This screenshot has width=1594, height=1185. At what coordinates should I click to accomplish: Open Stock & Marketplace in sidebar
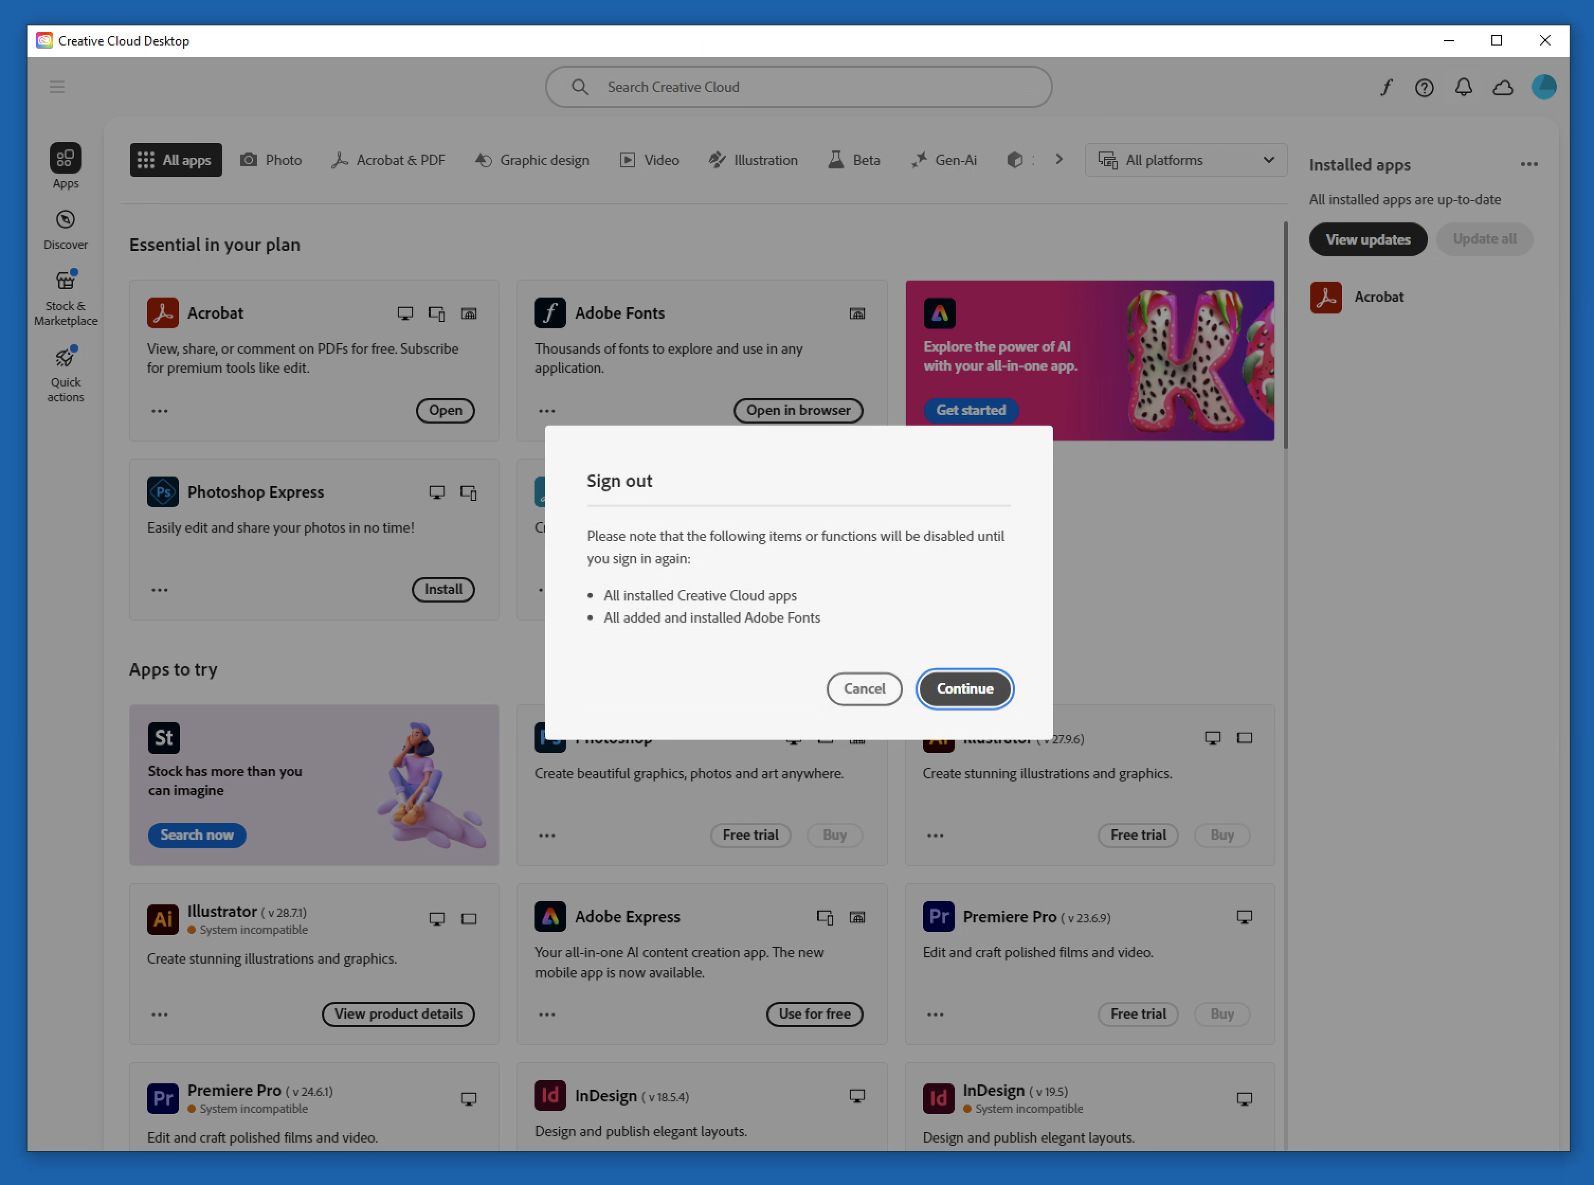pos(65,298)
